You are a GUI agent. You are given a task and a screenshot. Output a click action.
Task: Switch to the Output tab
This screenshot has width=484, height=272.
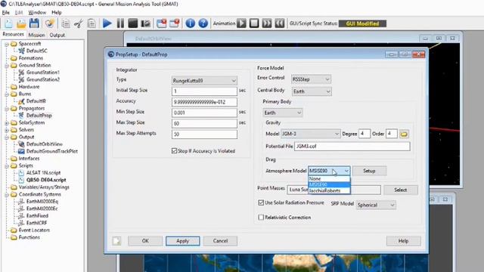(x=57, y=35)
